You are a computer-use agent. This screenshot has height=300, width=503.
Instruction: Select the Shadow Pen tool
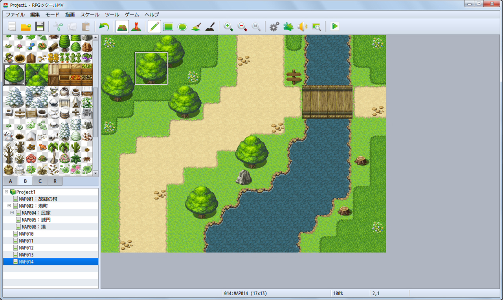(x=210, y=27)
